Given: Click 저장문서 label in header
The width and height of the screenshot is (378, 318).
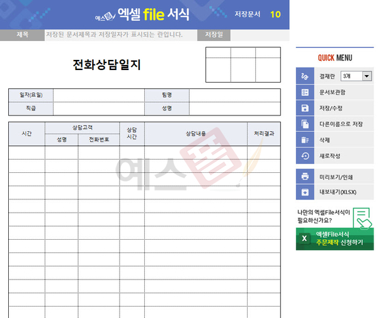Looking at the screenshot, I should coord(248,15).
